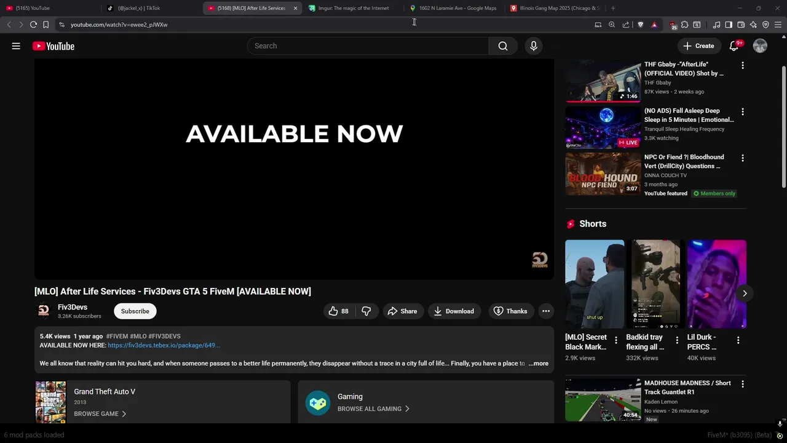
Task: Open Brave Rewards triangle icon
Action: [x=654, y=25]
